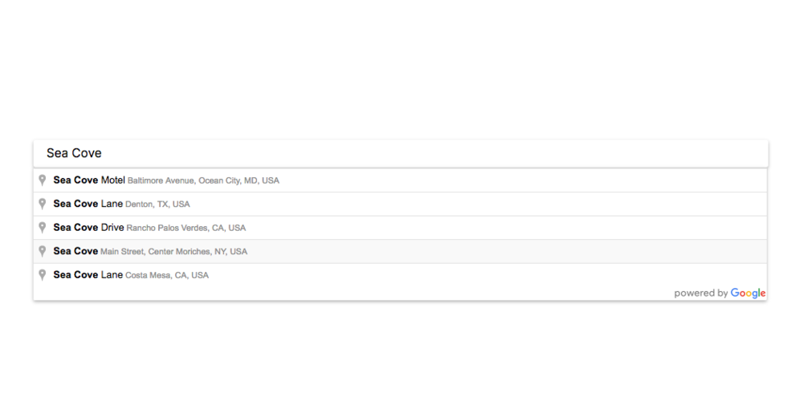Click the pin icon on the Center Moriches row
The height and width of the screenshot is (401, 803).
(43, 251)
